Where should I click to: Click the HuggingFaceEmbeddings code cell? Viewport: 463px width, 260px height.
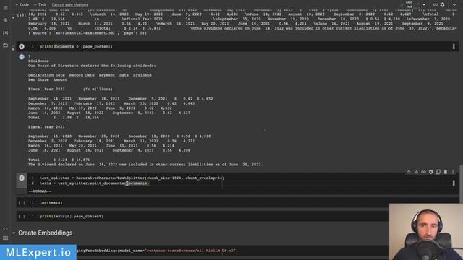click(232, 251)
